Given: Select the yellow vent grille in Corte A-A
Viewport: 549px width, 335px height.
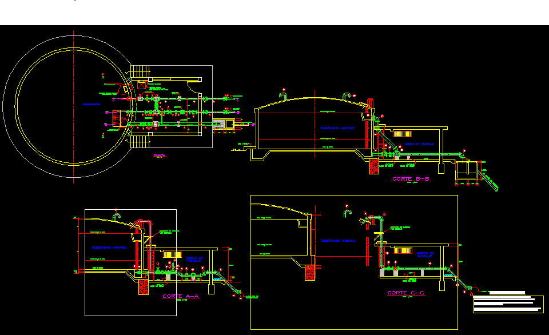Looking at the screenshot, I should pos(172,254).
